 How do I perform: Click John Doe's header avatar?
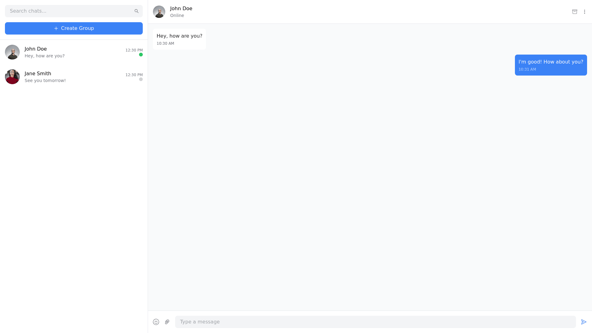click(x=159, y=12)
